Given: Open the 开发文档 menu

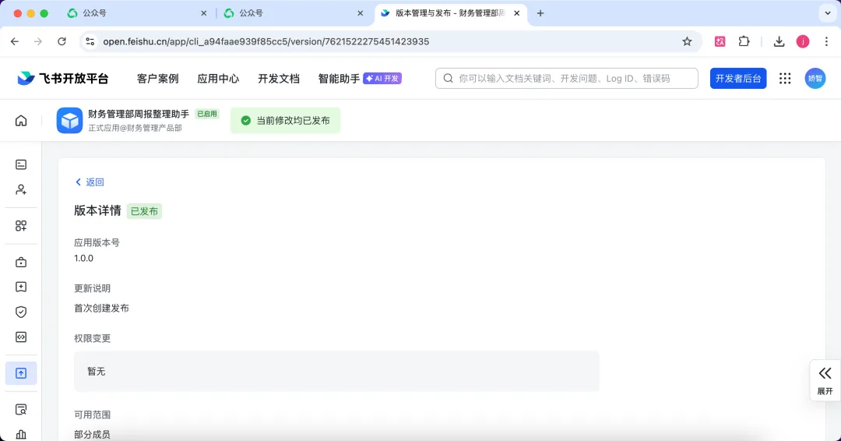Looking at the screenshot, I should pyautogui.click(x=278, y=79).
